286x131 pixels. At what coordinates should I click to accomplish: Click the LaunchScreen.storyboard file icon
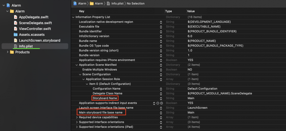pos(16,40)
